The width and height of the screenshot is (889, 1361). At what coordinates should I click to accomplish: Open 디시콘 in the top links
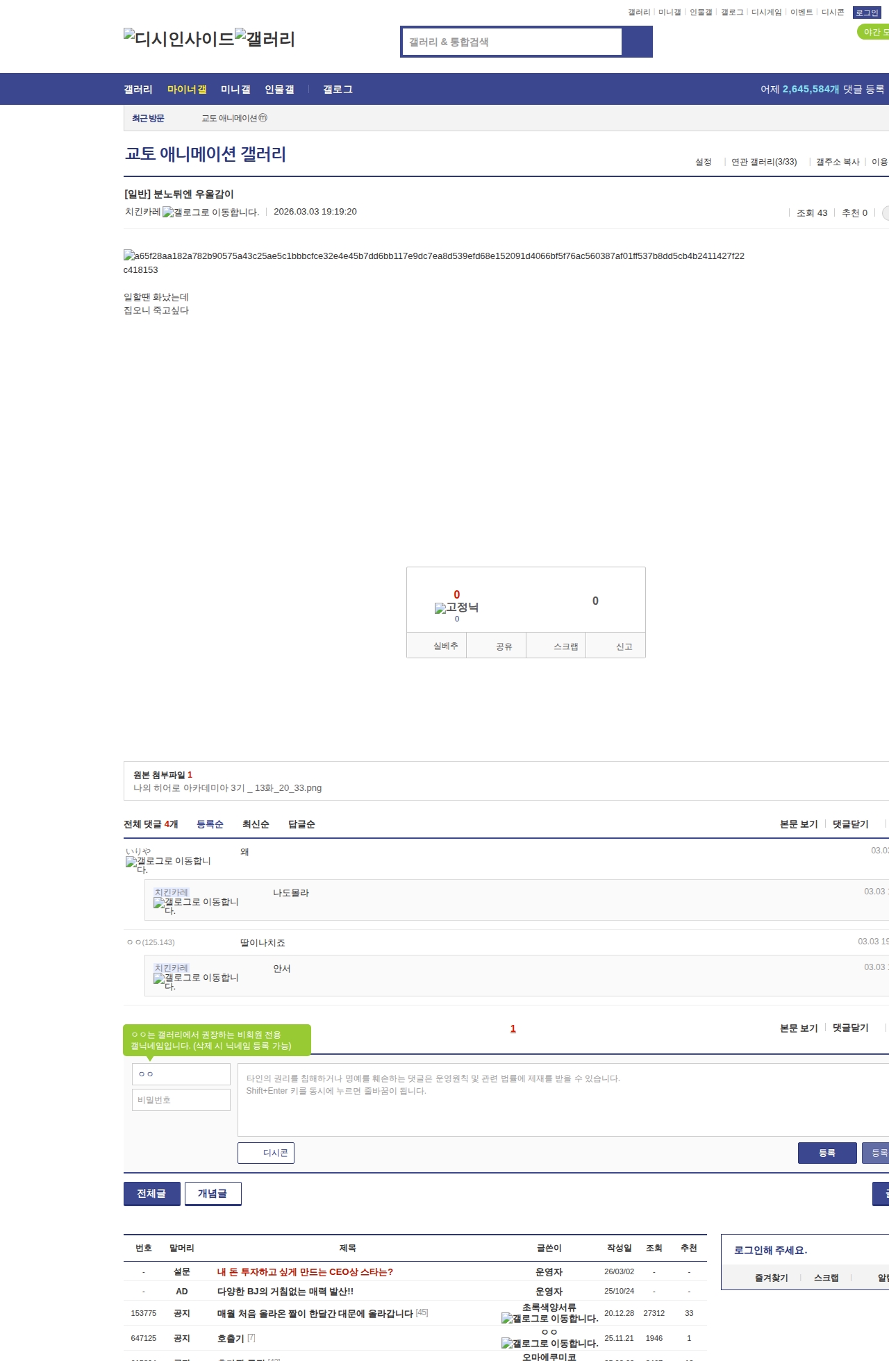(x=833, y=12)
